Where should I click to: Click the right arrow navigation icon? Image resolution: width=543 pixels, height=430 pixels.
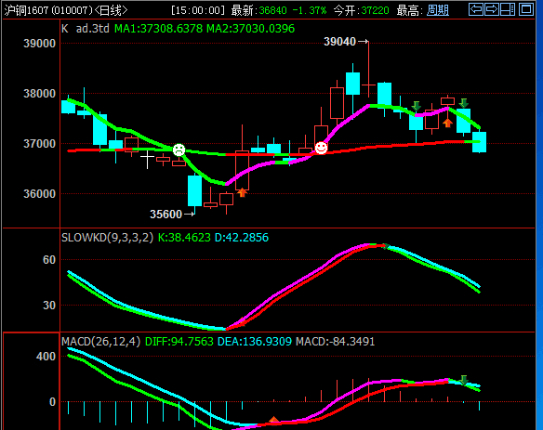point(492,9)
